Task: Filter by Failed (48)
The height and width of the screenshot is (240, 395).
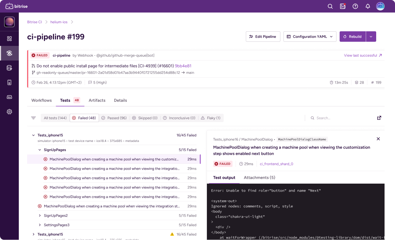Action: click(x=84, y=118)
